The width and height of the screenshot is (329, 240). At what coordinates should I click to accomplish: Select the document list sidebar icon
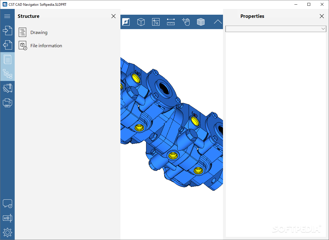[7, 59]
